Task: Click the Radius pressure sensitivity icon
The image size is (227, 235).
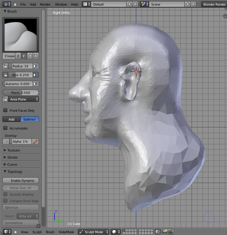Action: tap(35, 66)
